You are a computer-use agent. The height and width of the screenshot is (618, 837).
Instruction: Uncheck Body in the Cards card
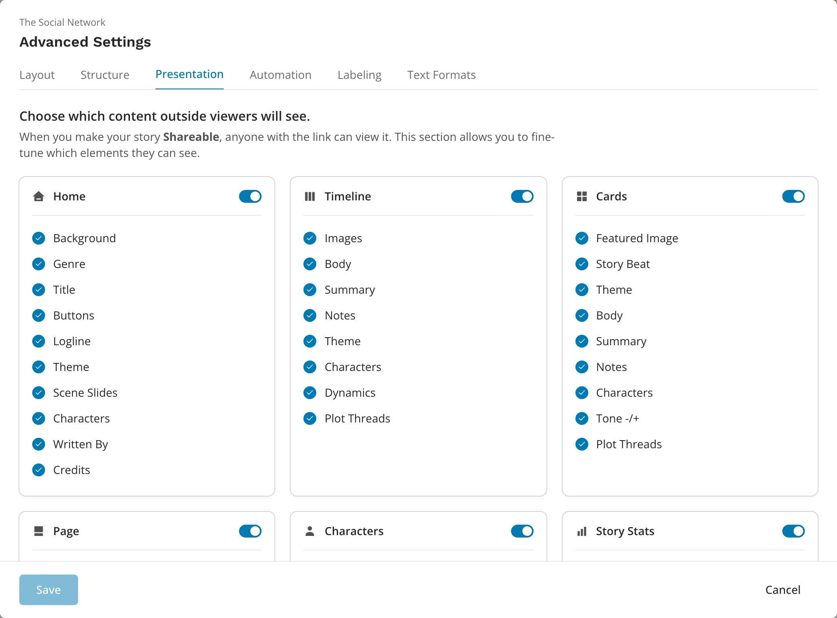582,315
